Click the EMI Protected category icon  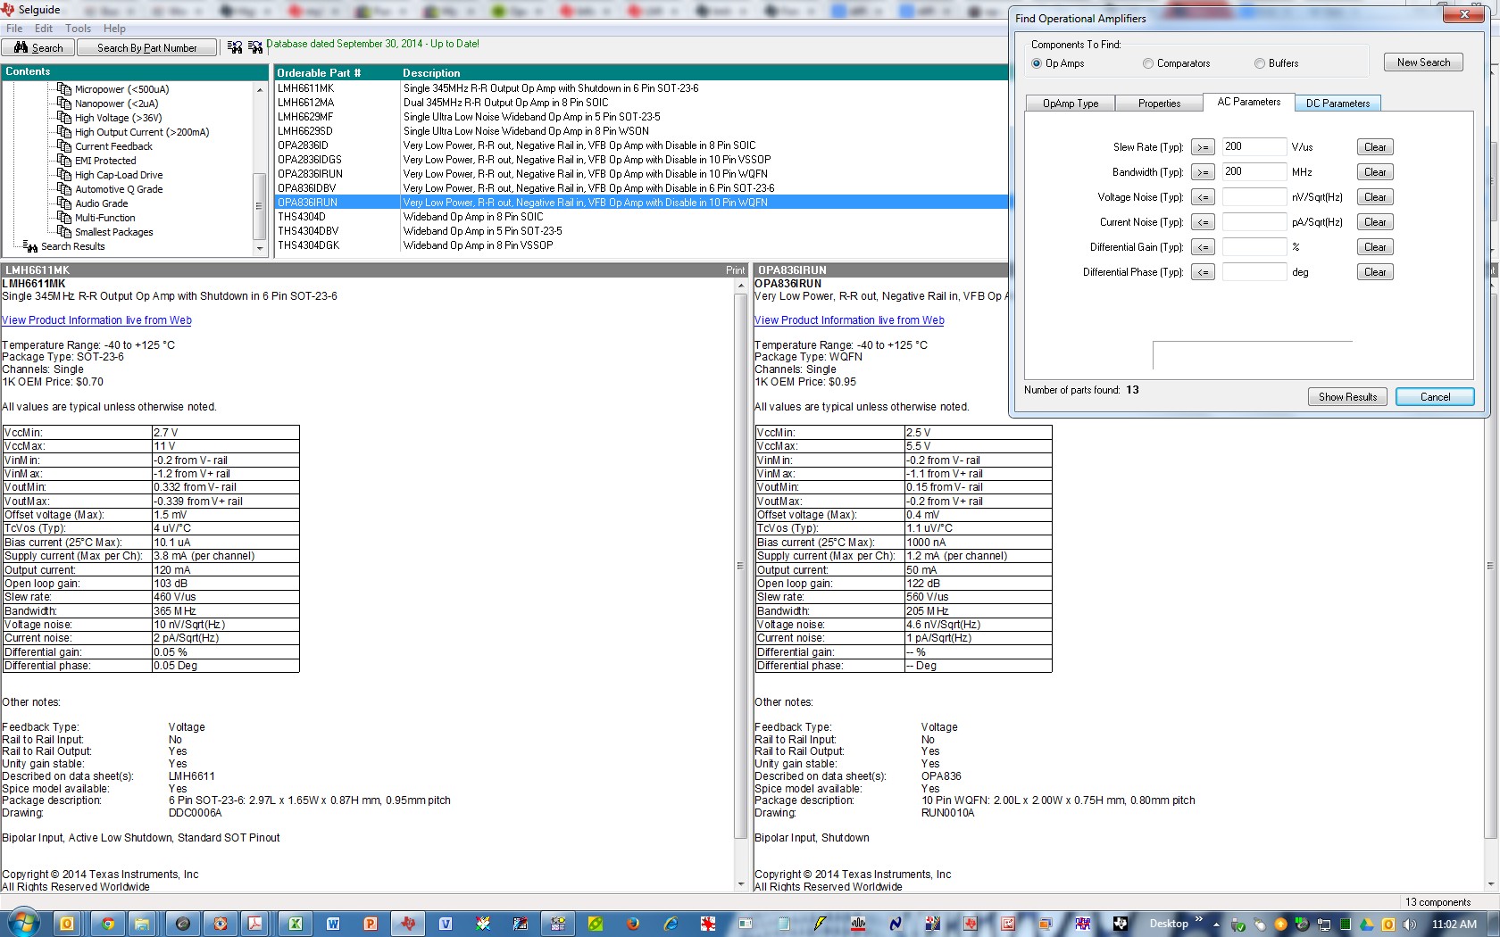[x=64, y=160]
